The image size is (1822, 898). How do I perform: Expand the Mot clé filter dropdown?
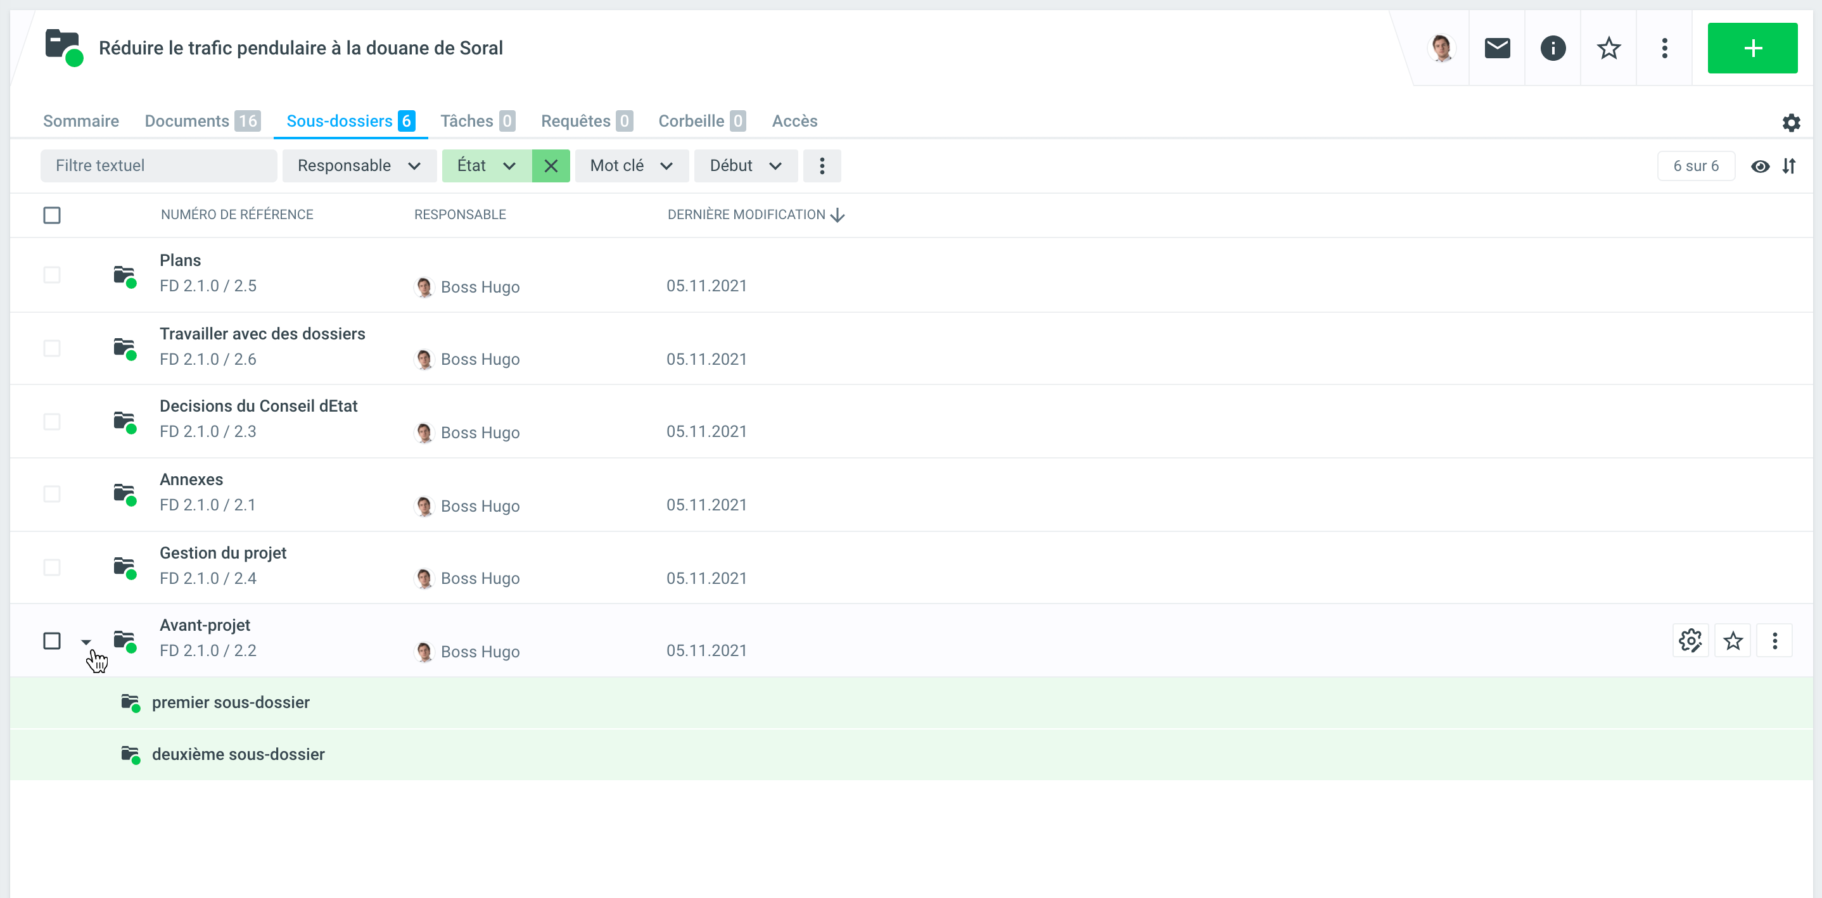pos(631,165)
